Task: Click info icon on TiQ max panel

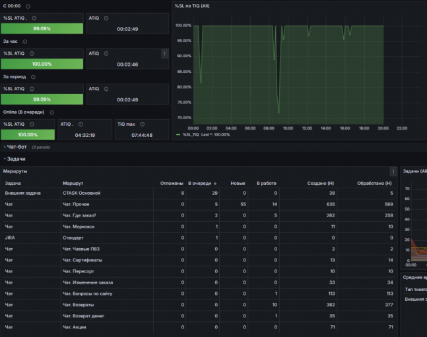Action: (x=142, y=124)
